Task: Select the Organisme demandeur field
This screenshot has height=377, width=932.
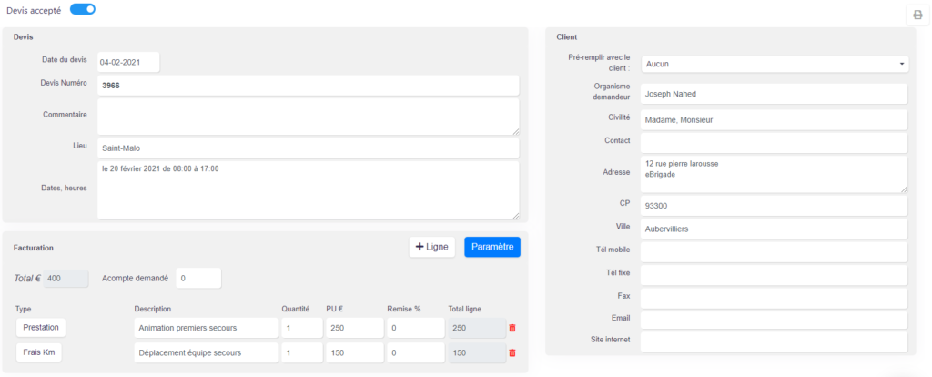Action: pos(774,94)
